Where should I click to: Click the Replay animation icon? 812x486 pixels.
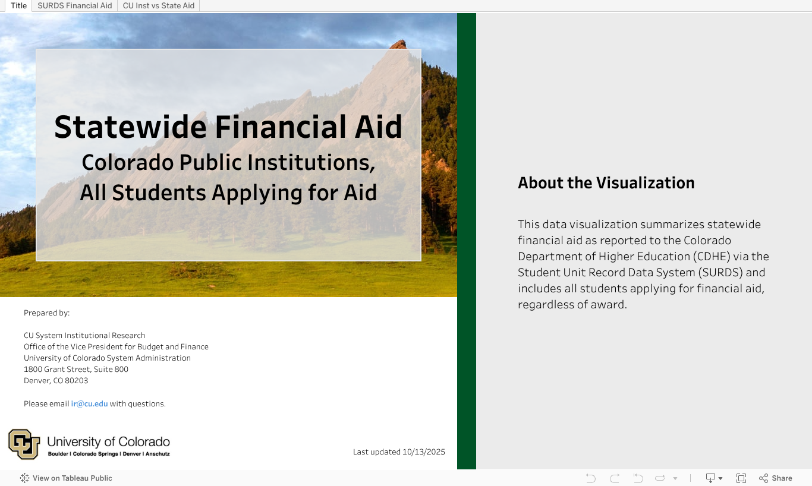pyautogui.click(x=660, y=478)
